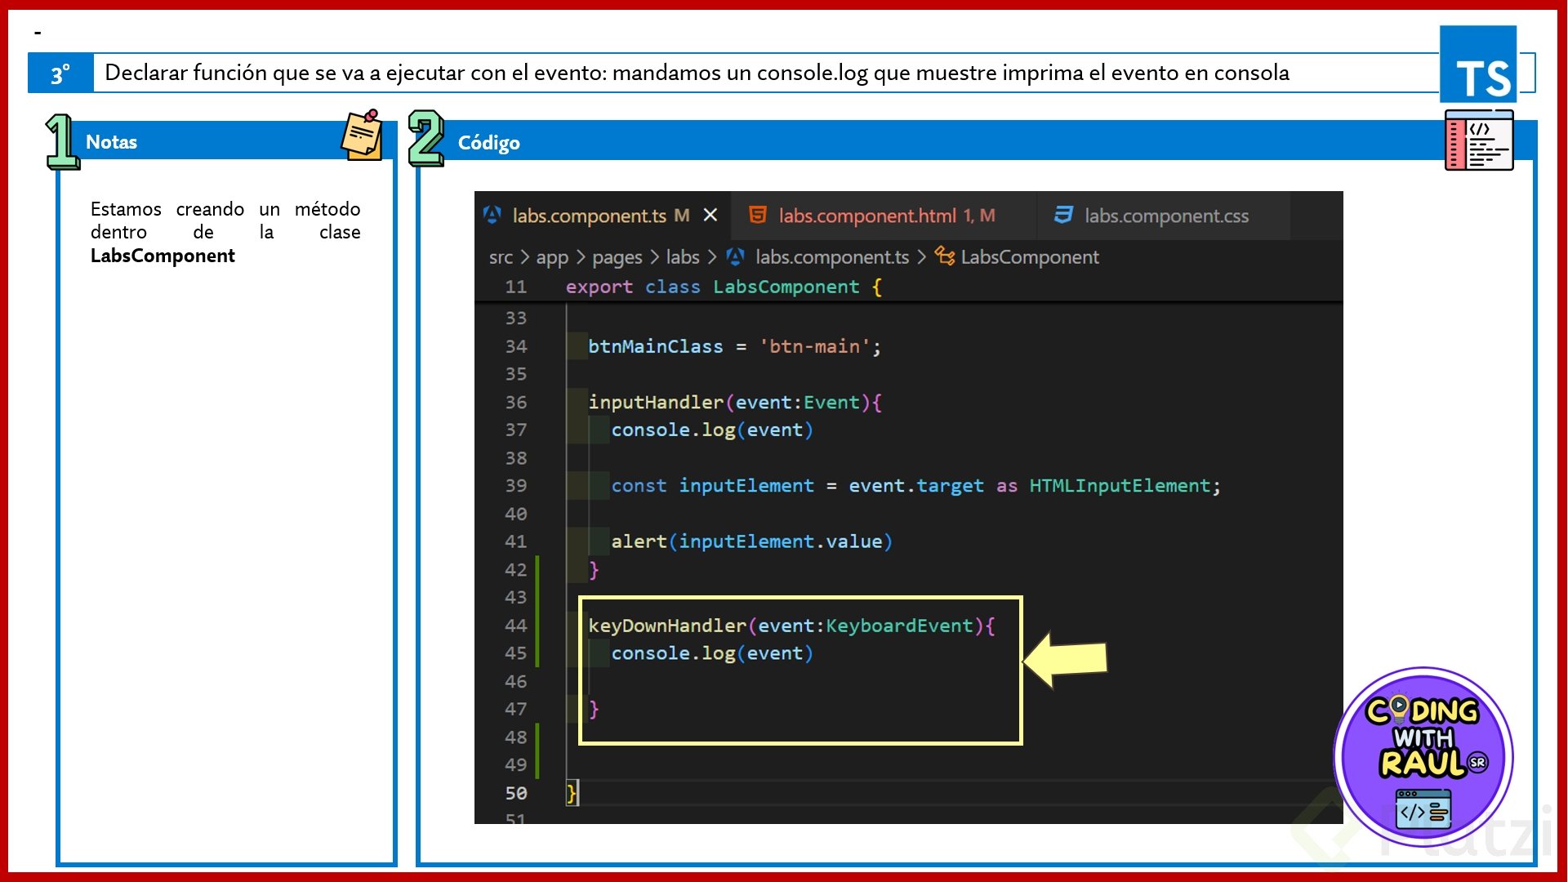The width and height of the screenshot is (1568, 882).
Task: Click the keyDownHandler method name
Action: coord(666,626)
